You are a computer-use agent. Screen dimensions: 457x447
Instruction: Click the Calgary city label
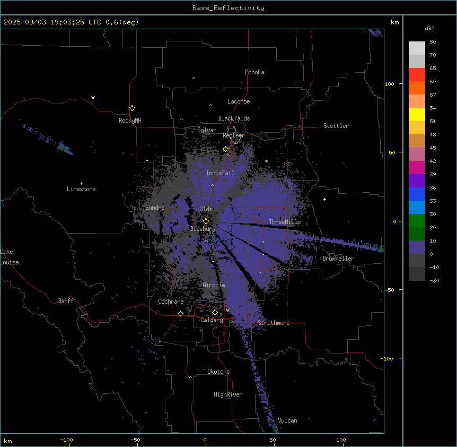click(212, 320)
